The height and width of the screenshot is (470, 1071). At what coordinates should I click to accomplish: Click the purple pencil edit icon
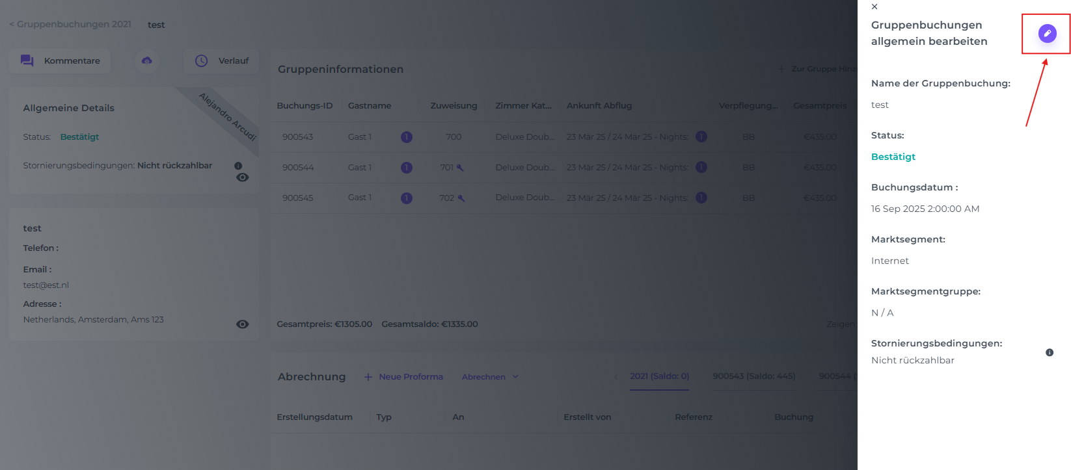(1047, 33)
